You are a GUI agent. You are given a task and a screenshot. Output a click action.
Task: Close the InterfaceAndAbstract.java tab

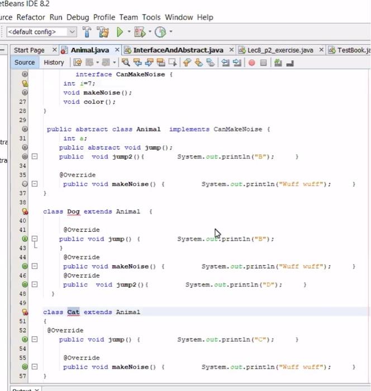[231, 50]
